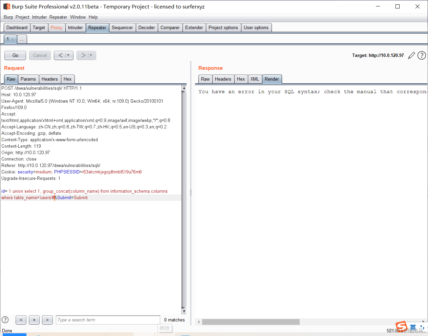Select the response Render tab

point(272,79)
